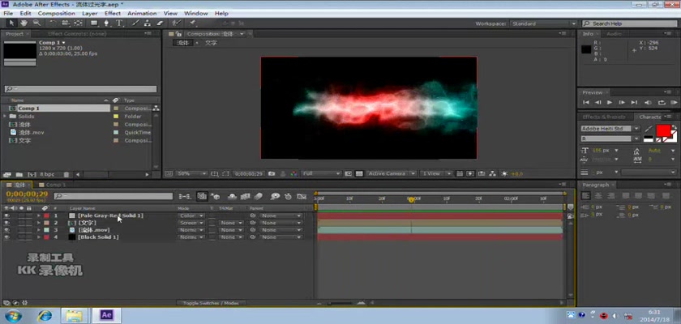681x324 pixels.
Task: Select the Roto Brush tool
Action: 176,23
